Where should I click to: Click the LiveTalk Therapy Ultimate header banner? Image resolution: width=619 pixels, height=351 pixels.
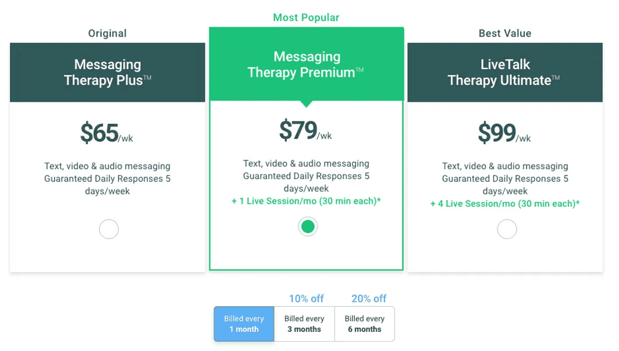click(505, 72)
